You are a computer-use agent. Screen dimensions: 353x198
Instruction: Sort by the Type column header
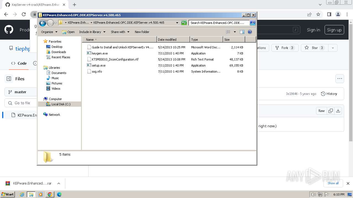point(206,40)
